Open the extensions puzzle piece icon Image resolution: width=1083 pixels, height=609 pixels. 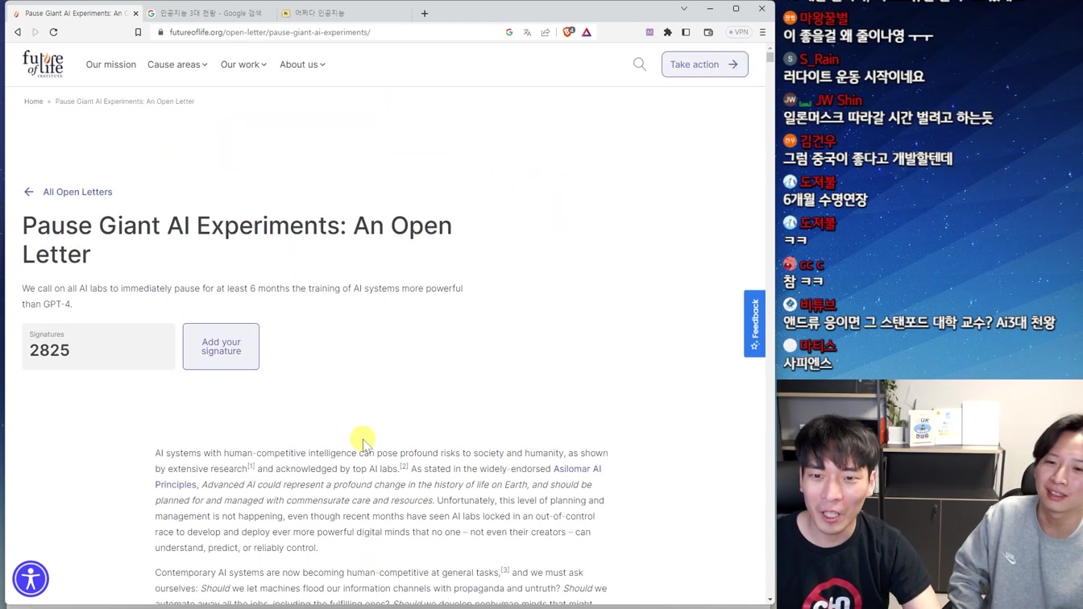tap(667, 32)
